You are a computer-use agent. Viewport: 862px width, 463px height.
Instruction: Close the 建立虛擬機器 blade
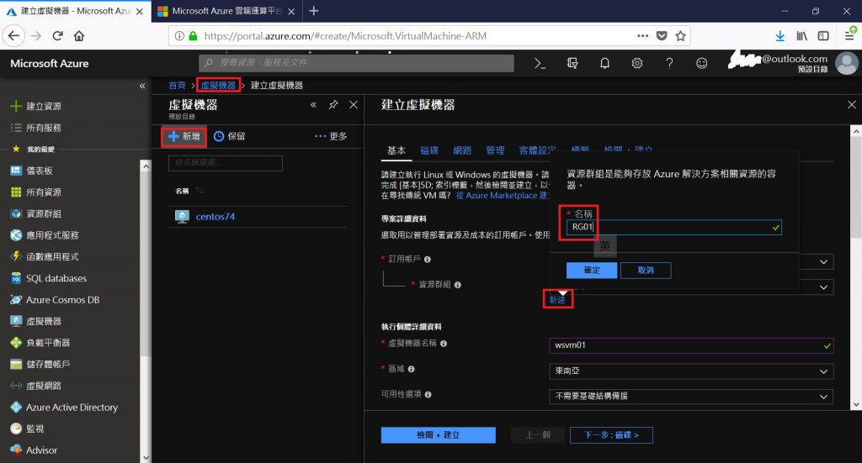pyautogui.click(x=852, y=105)
